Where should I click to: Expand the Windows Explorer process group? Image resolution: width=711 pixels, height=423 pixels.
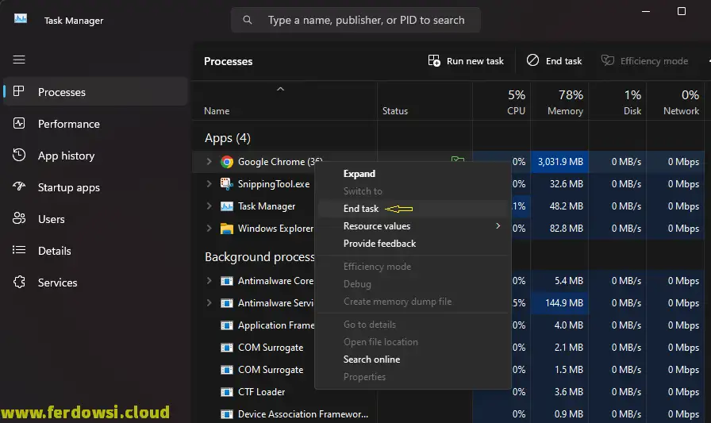pyautogui.click(x=209, y=228)
